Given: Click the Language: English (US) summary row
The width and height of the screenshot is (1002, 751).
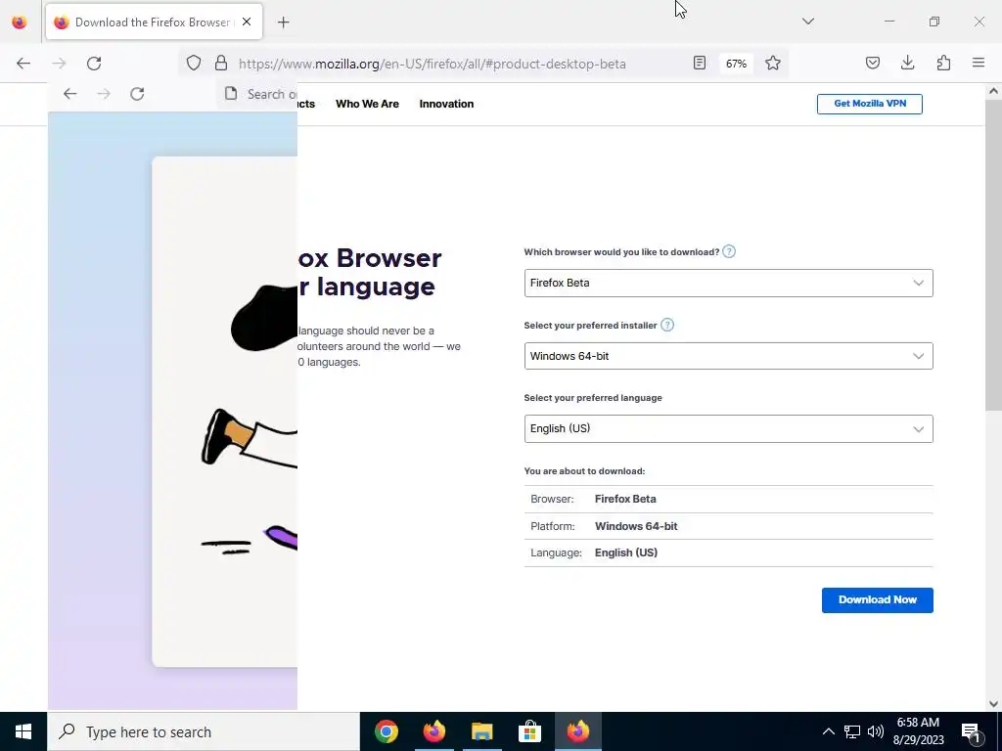Looking at the screenshot, I should [728, 553].
